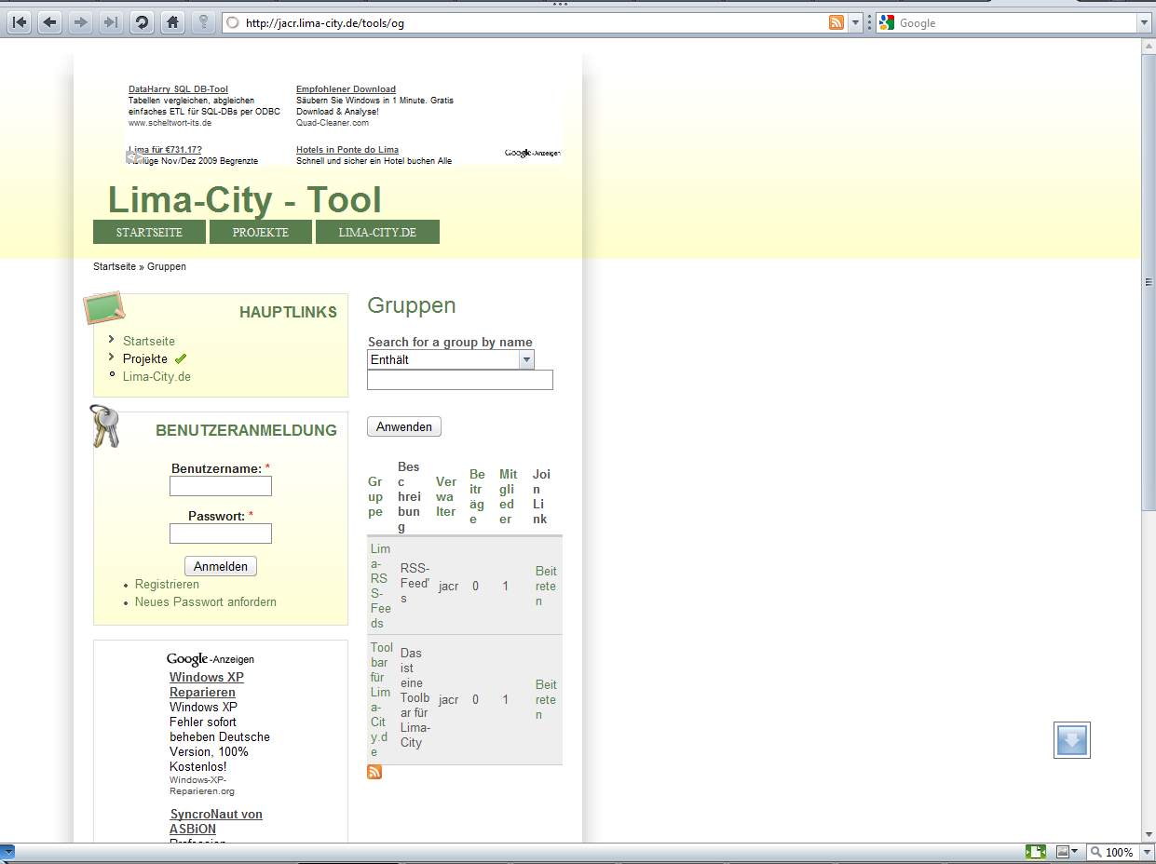Click the ad scroll arrow near Lima für €731.17

pyautogui.click(x=135, y=156)
